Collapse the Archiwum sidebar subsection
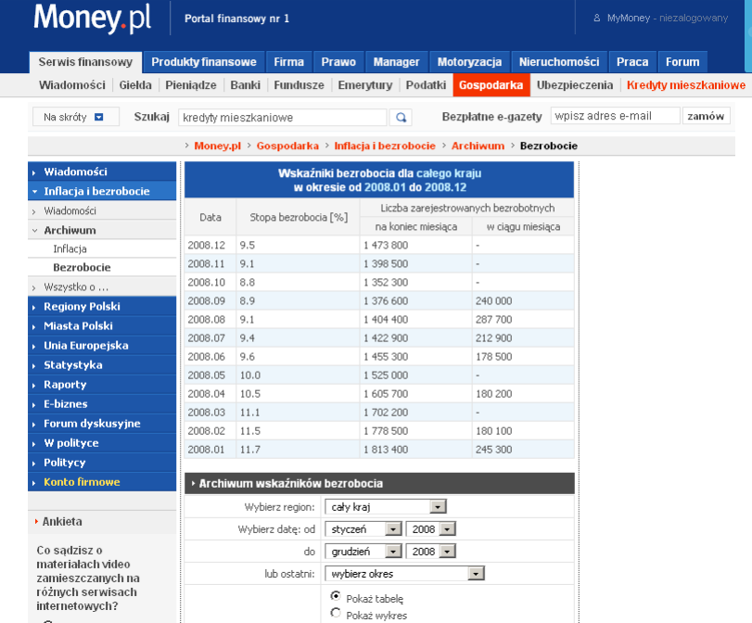 [102, 230]
